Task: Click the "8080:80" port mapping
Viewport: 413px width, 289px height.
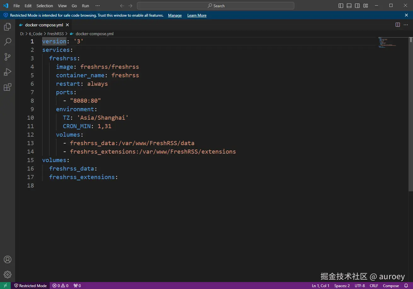Action: pos(85,101)
